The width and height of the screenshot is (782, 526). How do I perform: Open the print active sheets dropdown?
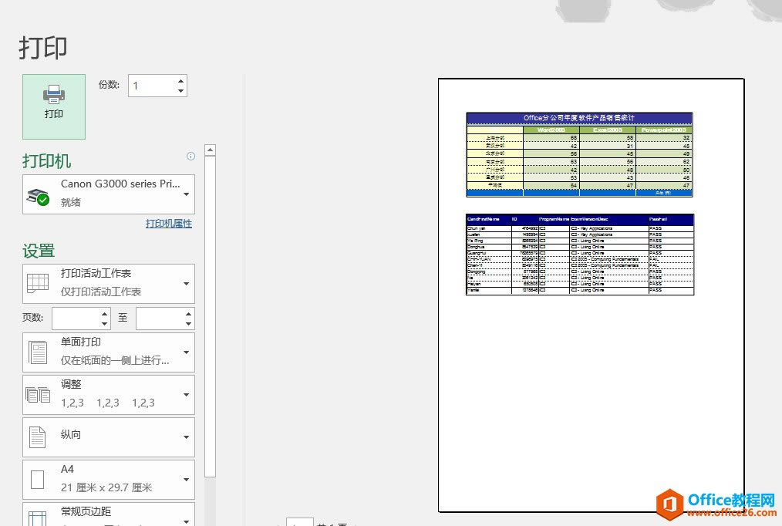(109, 284)
